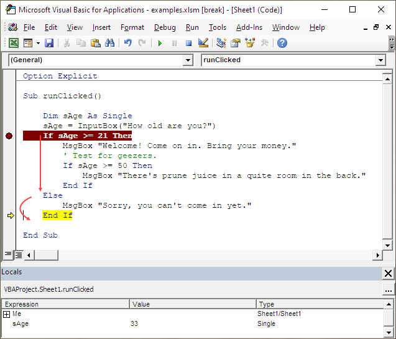Viewport: 396px width, 339px height.
Task: Click the Reset stop button
Action: coord(188,43)
